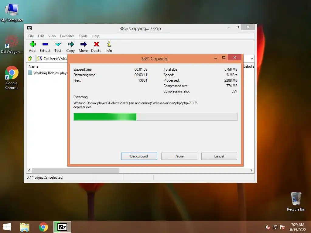Screen dimensions: 311x233
Task: Select the Working Roblox players folder icon
Action: point(30,73)
